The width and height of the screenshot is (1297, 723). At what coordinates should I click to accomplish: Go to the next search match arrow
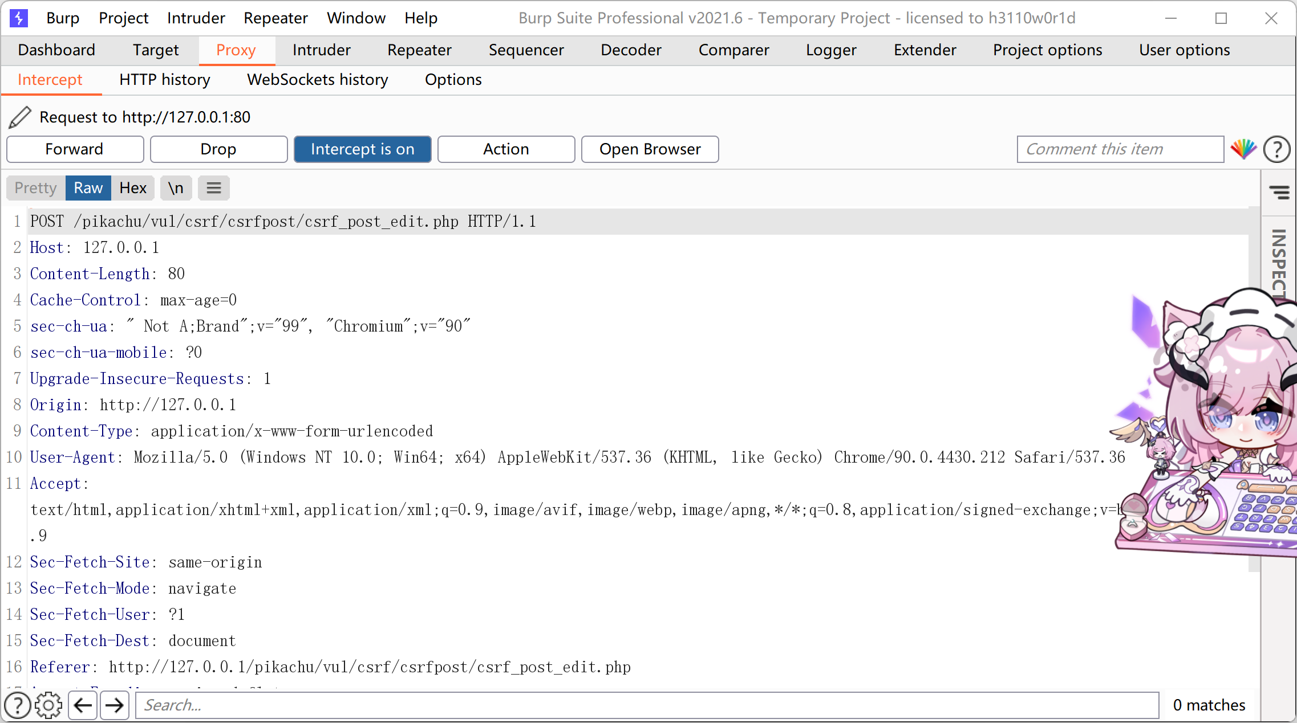[x=115, y=705]
